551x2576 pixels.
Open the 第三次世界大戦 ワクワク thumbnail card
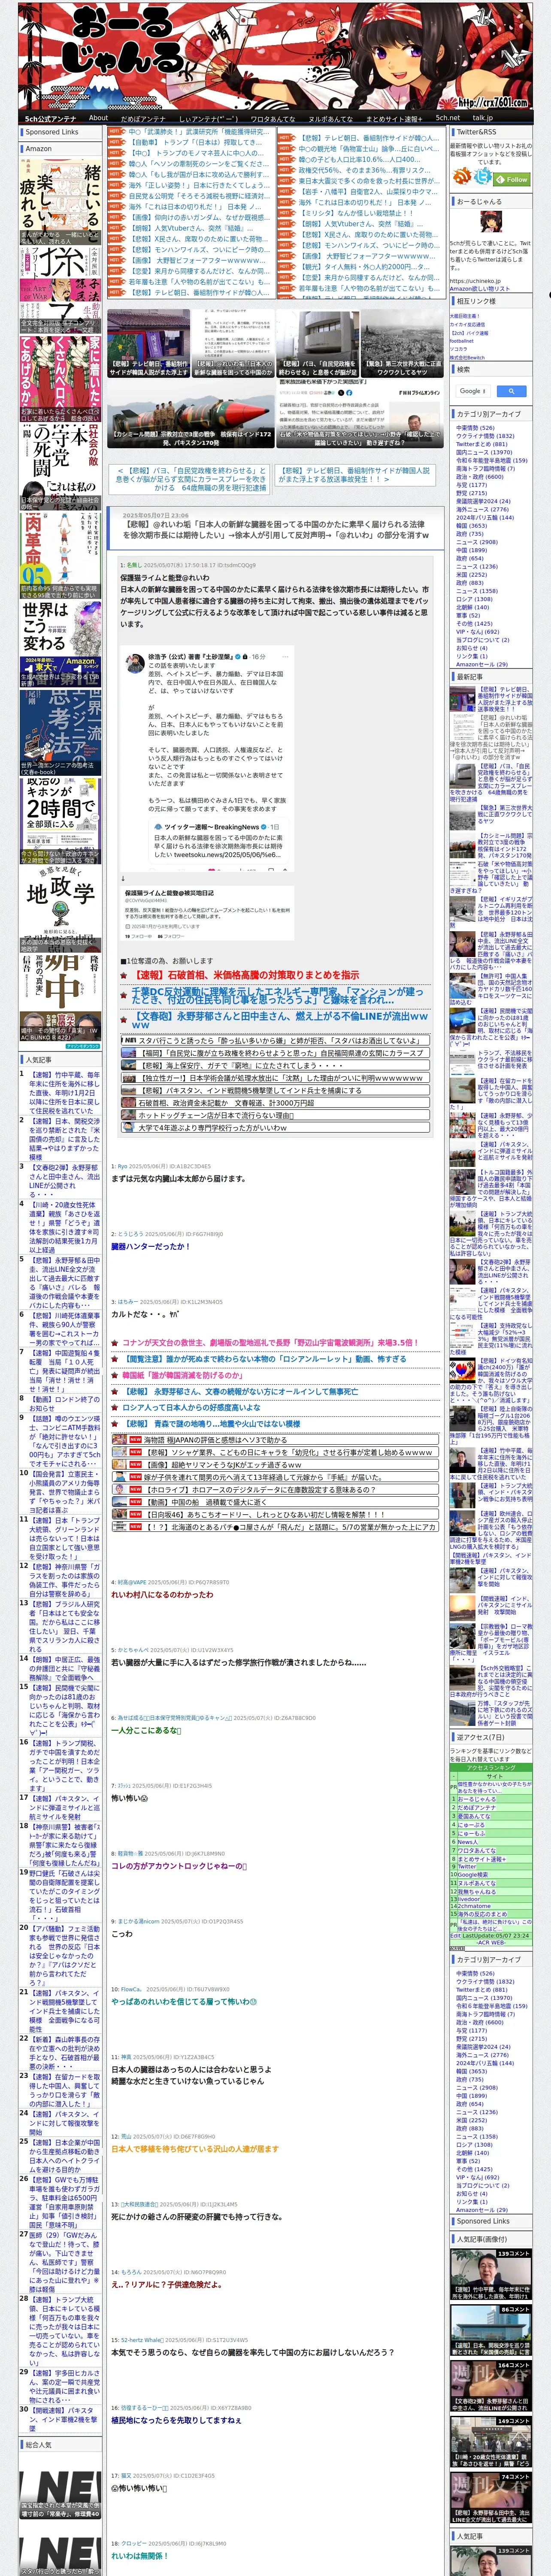[x=402, y=343]
